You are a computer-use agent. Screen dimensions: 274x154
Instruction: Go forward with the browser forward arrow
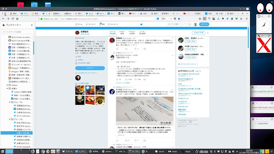coord(8,19)
